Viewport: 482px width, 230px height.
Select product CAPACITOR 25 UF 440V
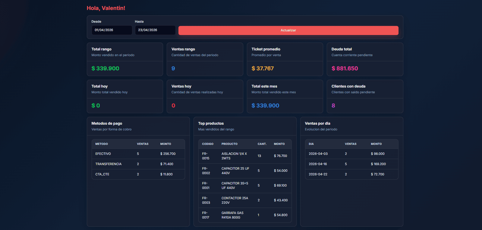click(235, 171)
